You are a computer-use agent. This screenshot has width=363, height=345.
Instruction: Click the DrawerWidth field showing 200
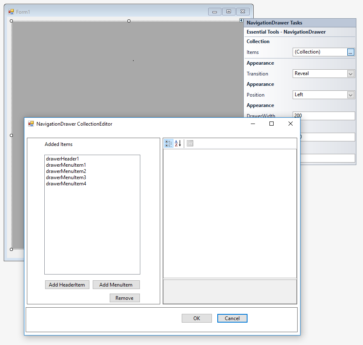(x=323, y=115)
